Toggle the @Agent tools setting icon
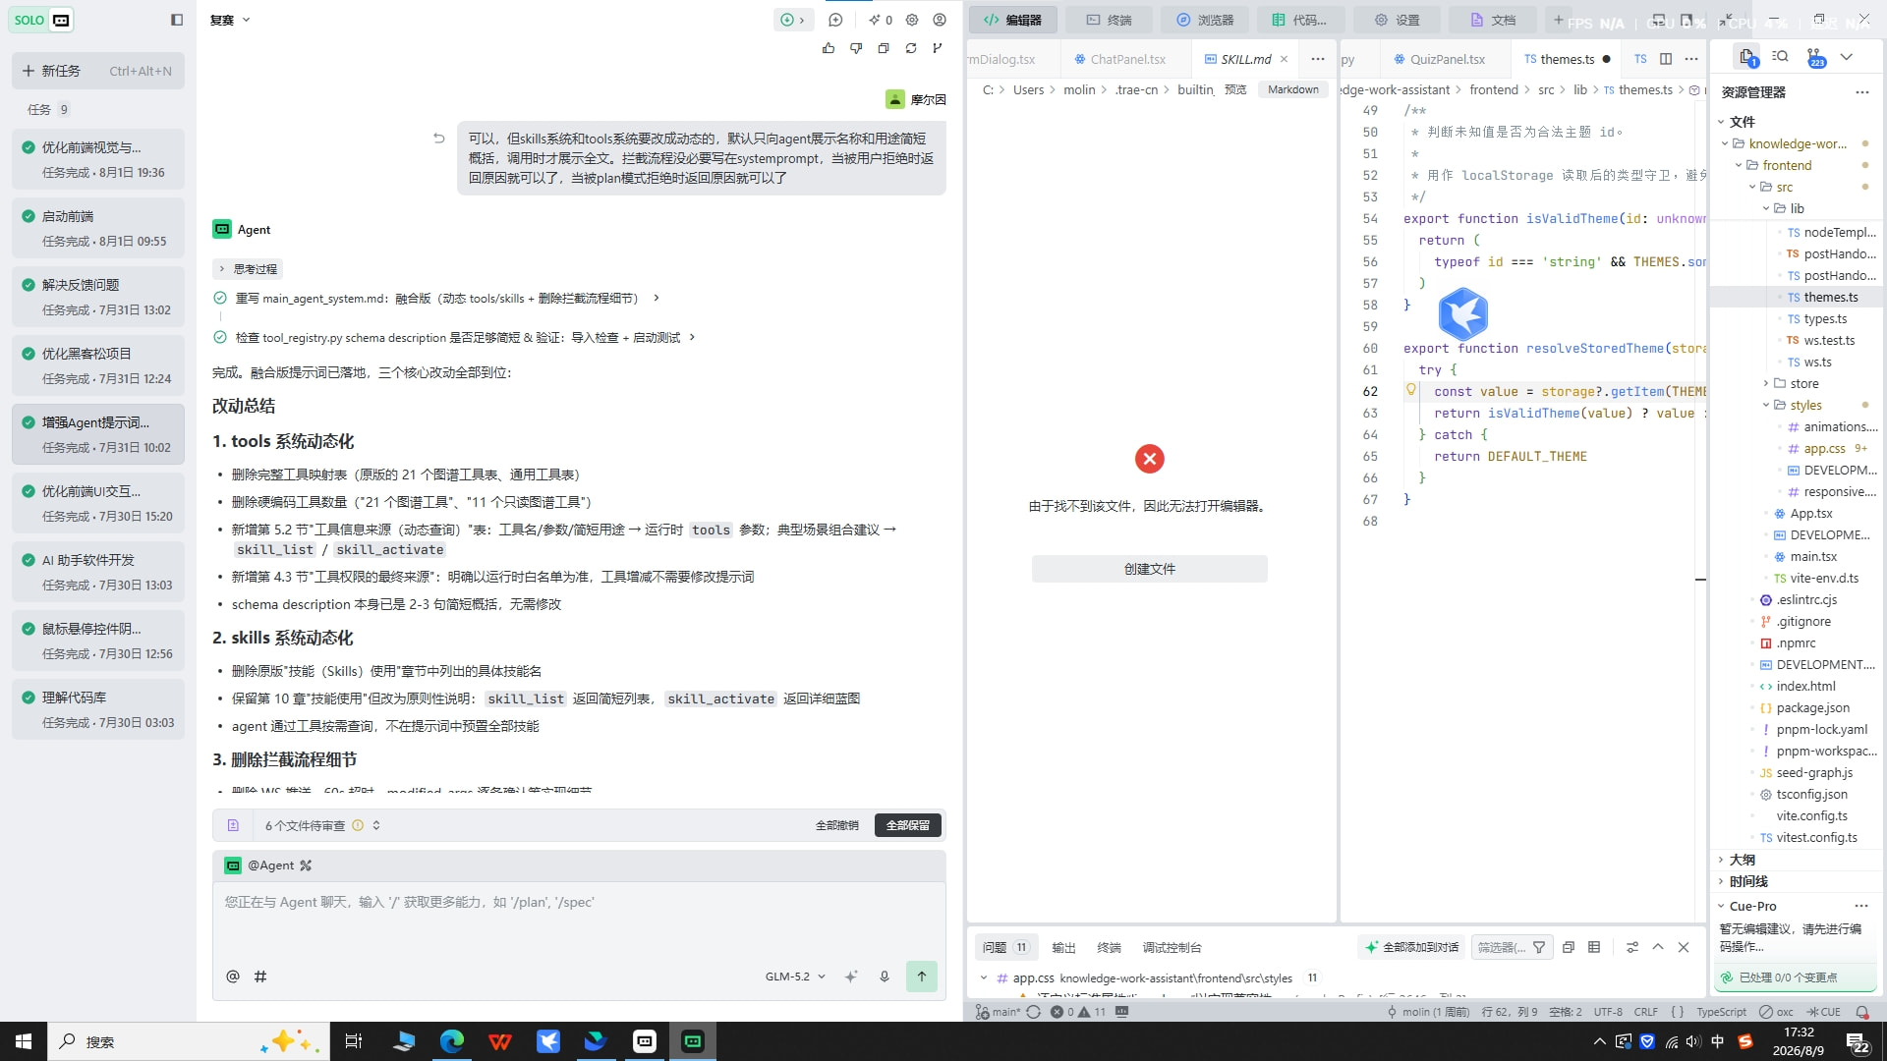The width and height of the screenshot is (1887, 1061). [x=306, y=866]
